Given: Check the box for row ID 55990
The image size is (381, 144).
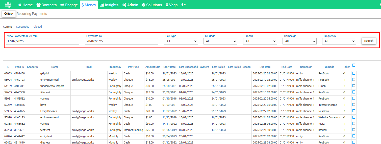Looking at the screenshot, I should point(354,117).
